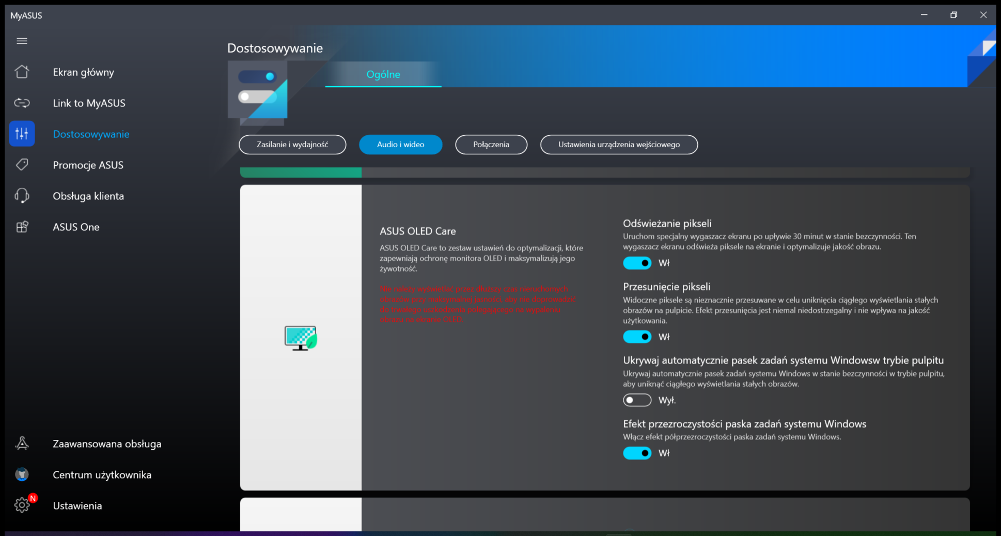Screen dimensions: 1001x536
Task: Toggle taskbar transparency effect switch
Action: click(x=637, y=453)
